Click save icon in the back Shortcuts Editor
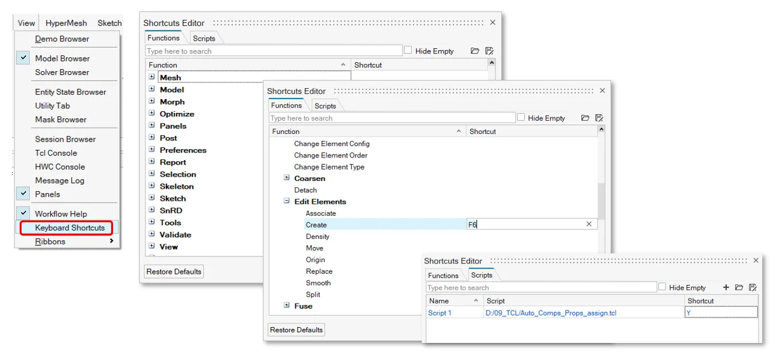 pos(489,51)
